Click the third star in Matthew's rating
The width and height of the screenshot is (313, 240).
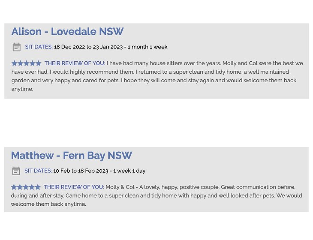(x=26, y=187)
